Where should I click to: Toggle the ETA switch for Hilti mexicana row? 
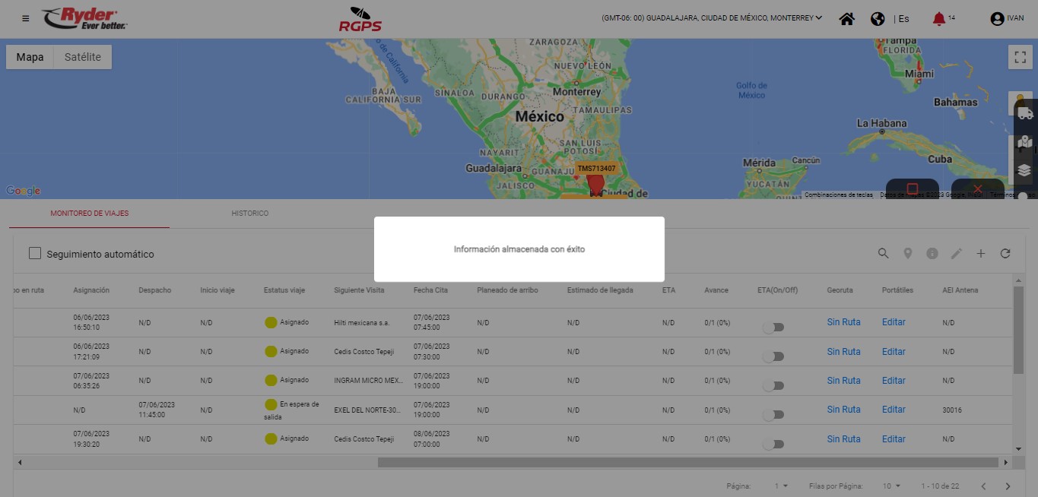(773, 327)
